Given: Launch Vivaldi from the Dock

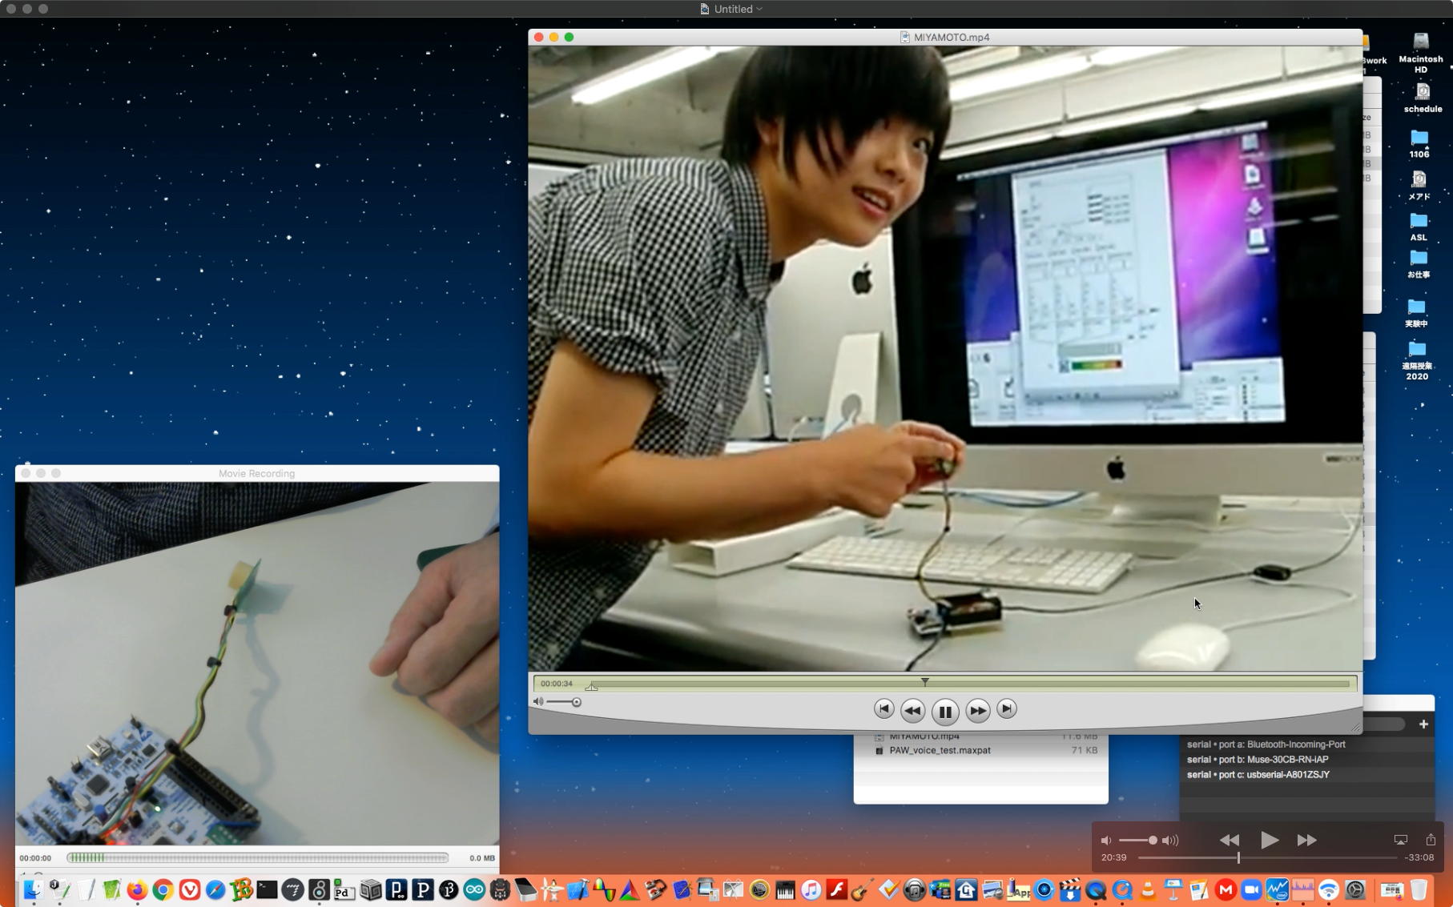Looking at the screenshot, I should click(x=189, y=889).
